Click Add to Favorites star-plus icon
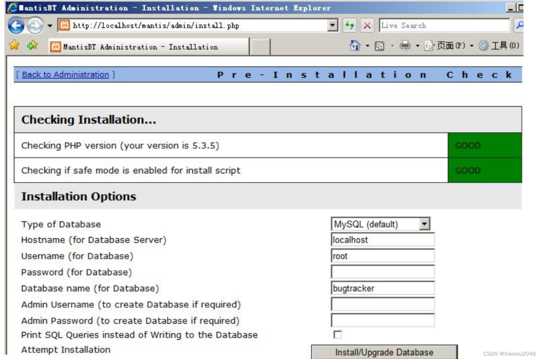This screenshot has width=541, height=359. pyautogui.click(x=32, y=45)
